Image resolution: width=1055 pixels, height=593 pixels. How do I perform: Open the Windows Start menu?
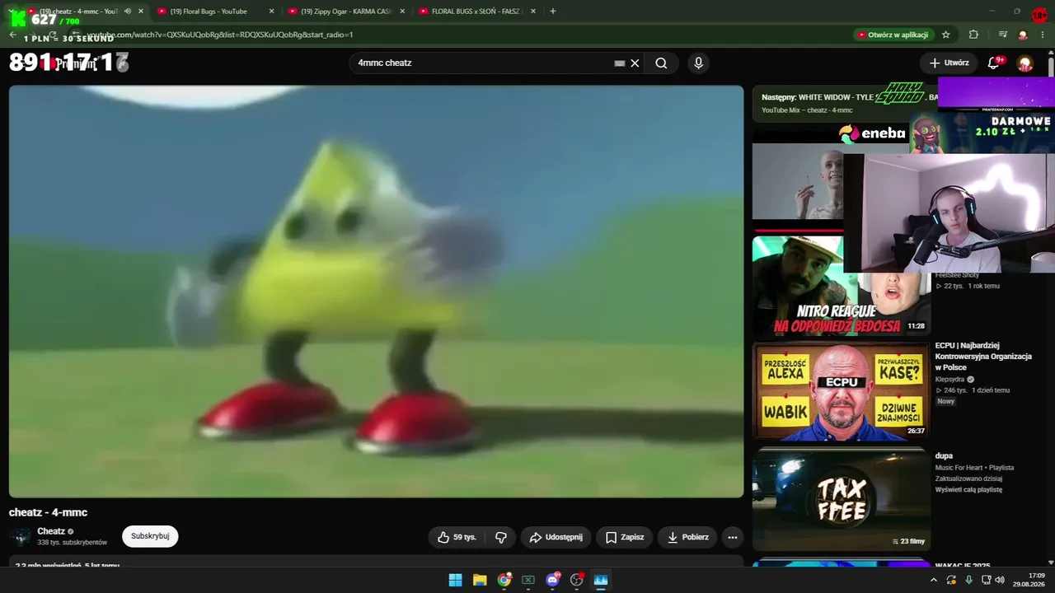pyautogui.click(x=455, y=580)
